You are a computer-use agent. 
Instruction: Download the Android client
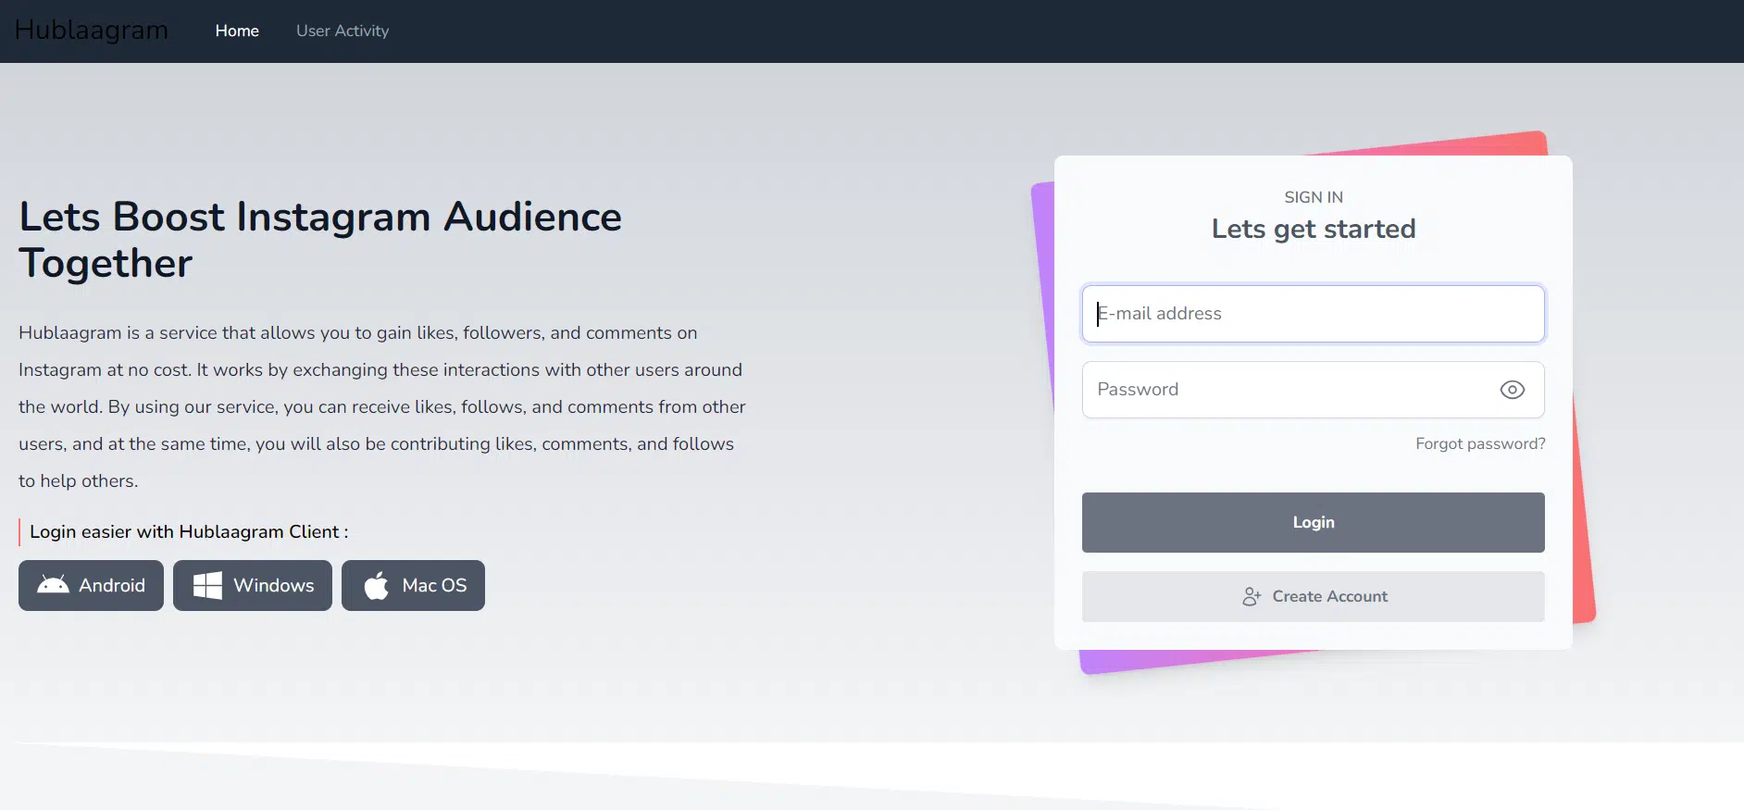coord(91,585)
